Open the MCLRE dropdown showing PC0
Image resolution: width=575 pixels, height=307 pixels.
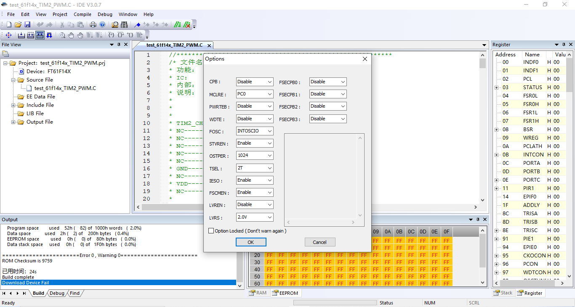click(x=255, y=94)
